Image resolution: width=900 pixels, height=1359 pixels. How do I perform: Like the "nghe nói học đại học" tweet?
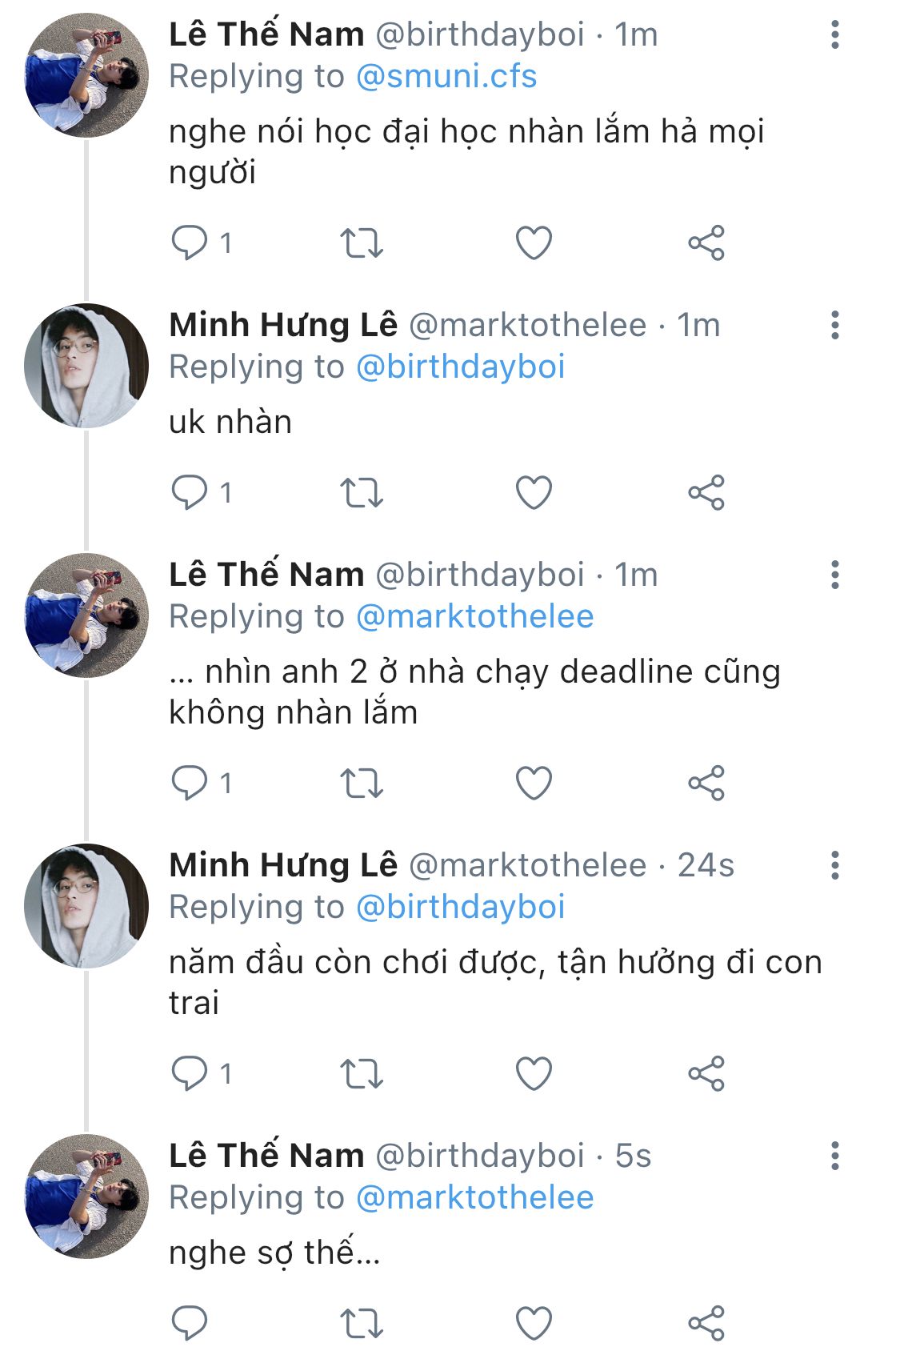[x=534, y=243]
